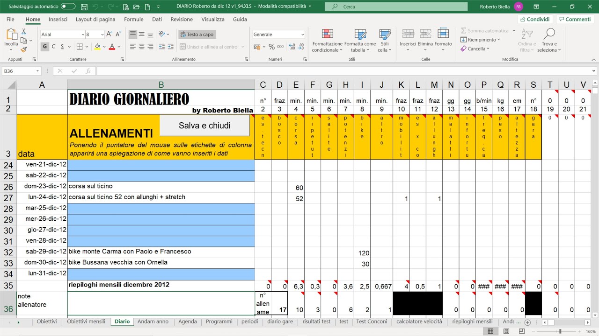Viewport: 599px width, 336px height.
Task: Click the thousands separator 000 icon
Action: tap(280, 47)
